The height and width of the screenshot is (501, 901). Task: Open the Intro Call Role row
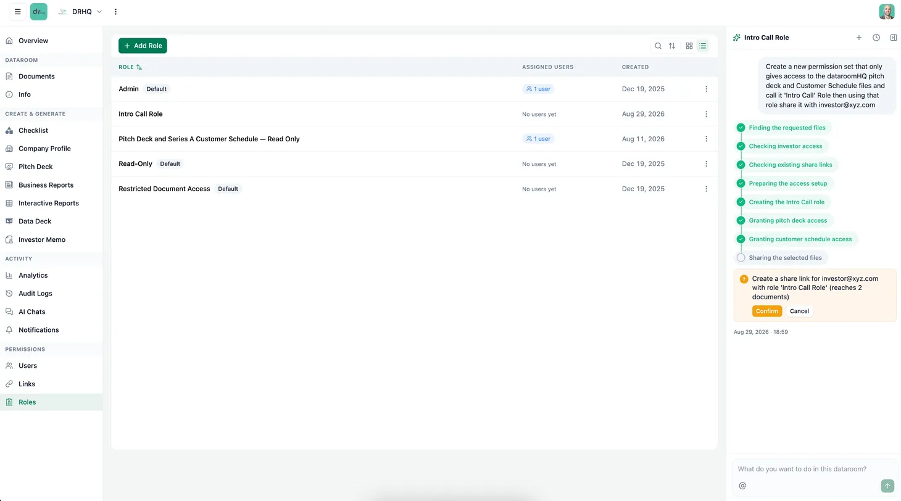pos(414,114)
